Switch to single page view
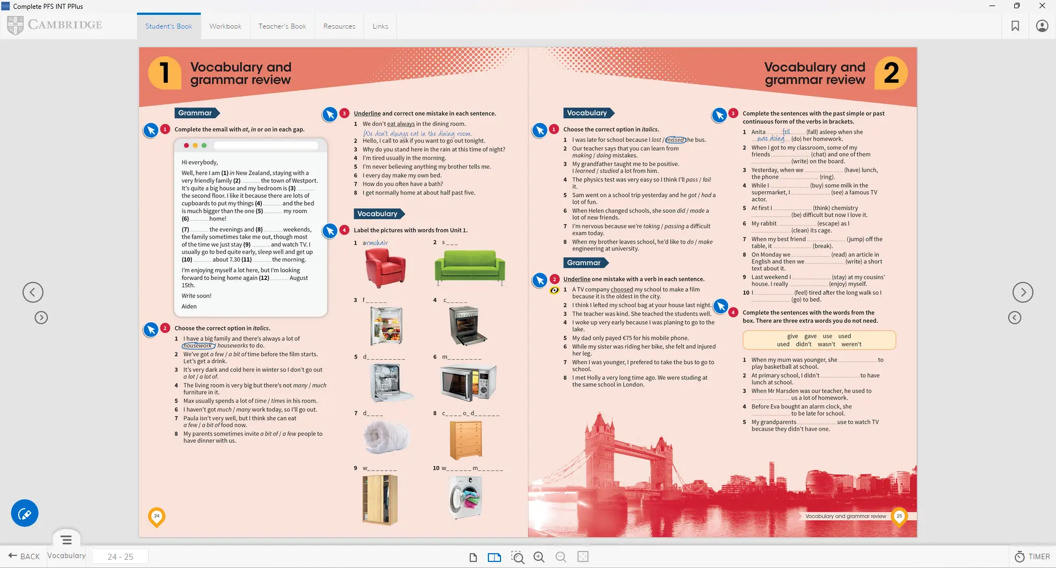 coord(473,557)
